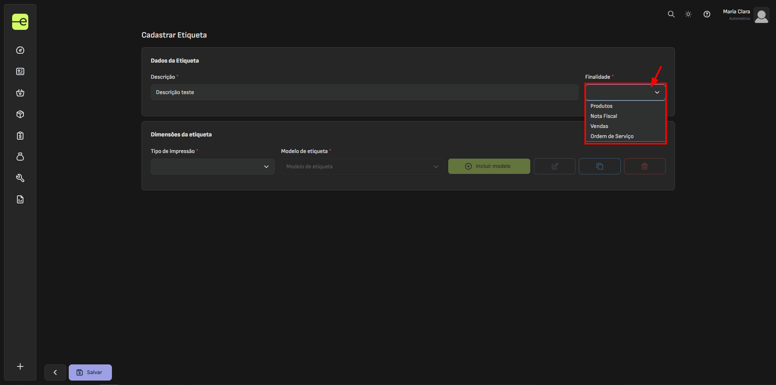Click the Descrição input field
The height and width of the screenshot is (385, 776).
pyautogui.click(x=365, y=92)
